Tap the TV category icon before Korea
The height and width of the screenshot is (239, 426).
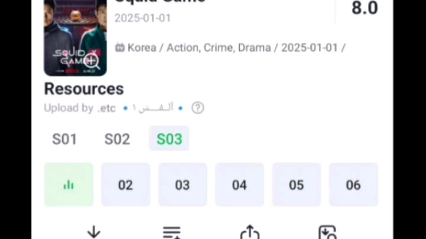(120, 48)
